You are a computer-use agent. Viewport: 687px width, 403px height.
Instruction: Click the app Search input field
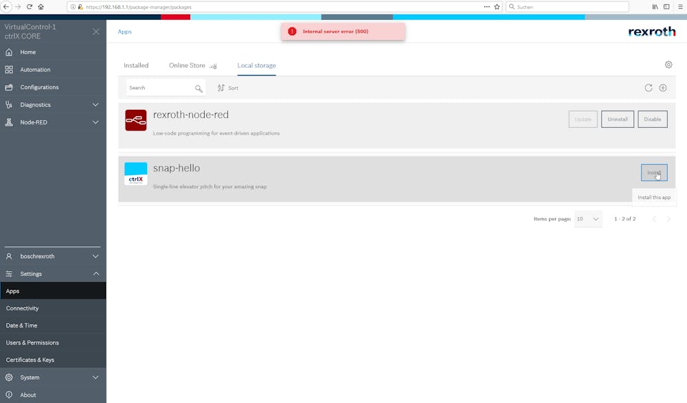[159, 88]
